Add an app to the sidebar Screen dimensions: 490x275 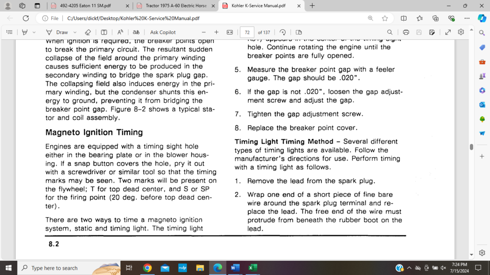click(482, 156)
